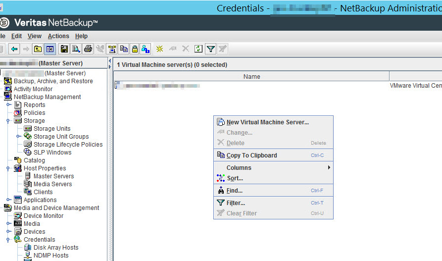Choose Filter... in the context menu

(273, 203)
